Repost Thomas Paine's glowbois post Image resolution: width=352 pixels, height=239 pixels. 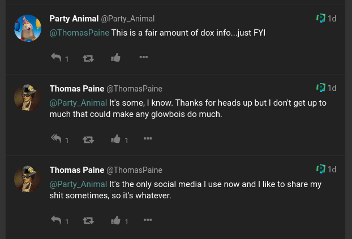coord(88,140)
